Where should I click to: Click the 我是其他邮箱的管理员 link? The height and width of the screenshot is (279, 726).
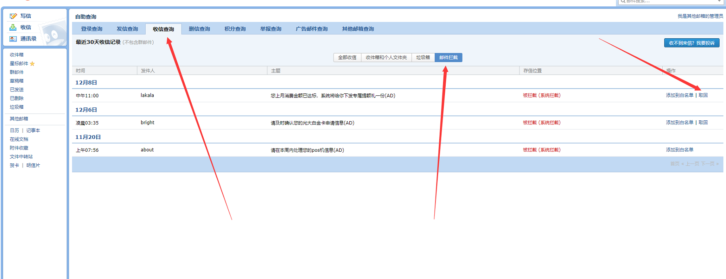[700, 16]
